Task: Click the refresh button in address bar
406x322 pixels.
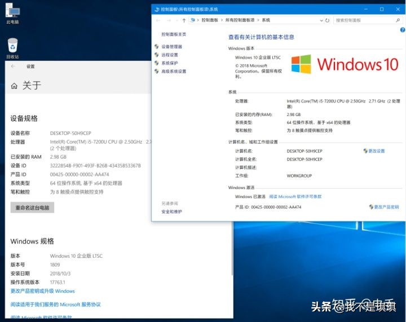Action: (x=327, y=20)
